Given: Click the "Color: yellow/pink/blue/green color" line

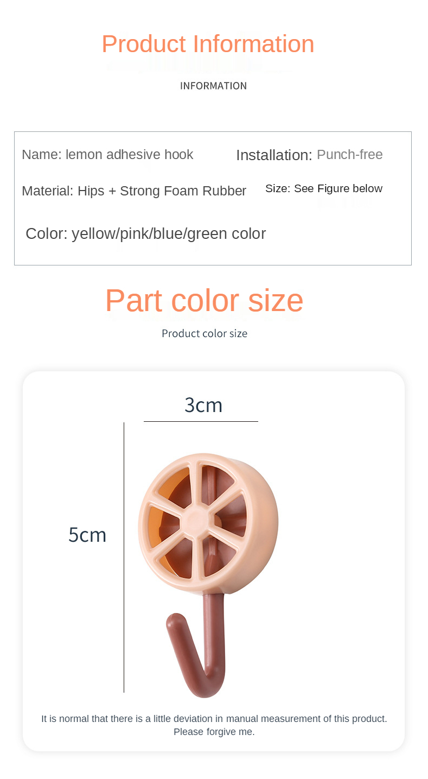Looking at the screenshot, I should pyautogui.click(x=145, y=233).
